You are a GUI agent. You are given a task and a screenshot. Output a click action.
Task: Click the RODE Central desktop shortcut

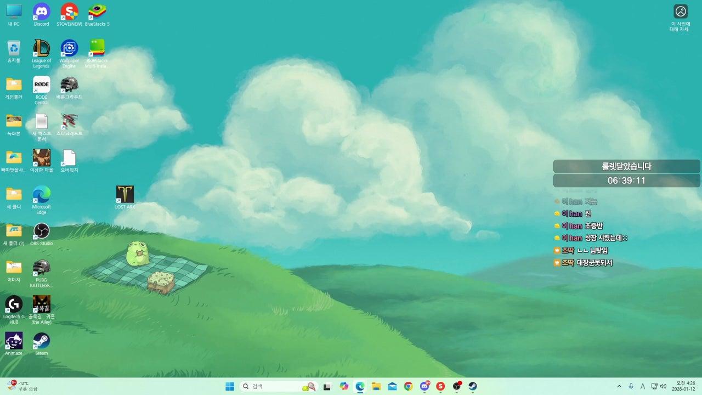[41, 85]
